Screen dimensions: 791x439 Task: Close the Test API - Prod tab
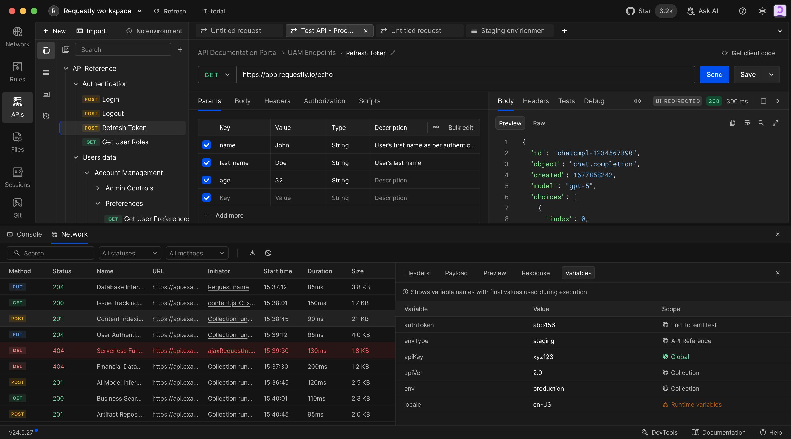tap(366, 31)
